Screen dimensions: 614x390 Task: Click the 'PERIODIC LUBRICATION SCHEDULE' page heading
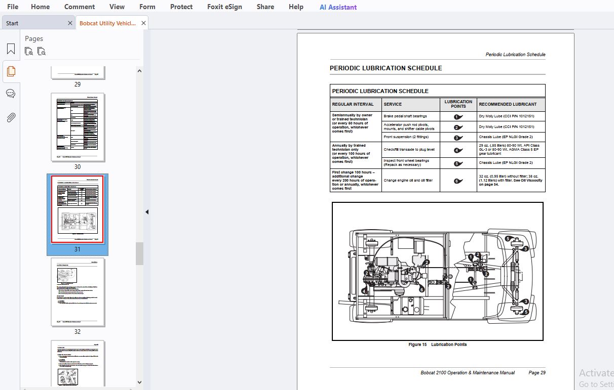coord(386,68)
